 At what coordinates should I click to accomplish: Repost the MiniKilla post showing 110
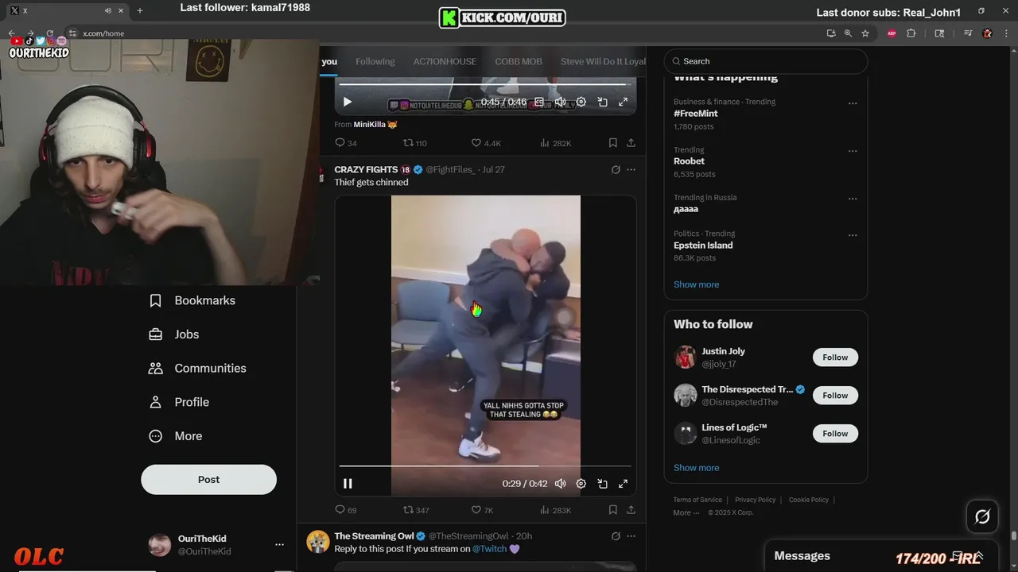(415, 143)
